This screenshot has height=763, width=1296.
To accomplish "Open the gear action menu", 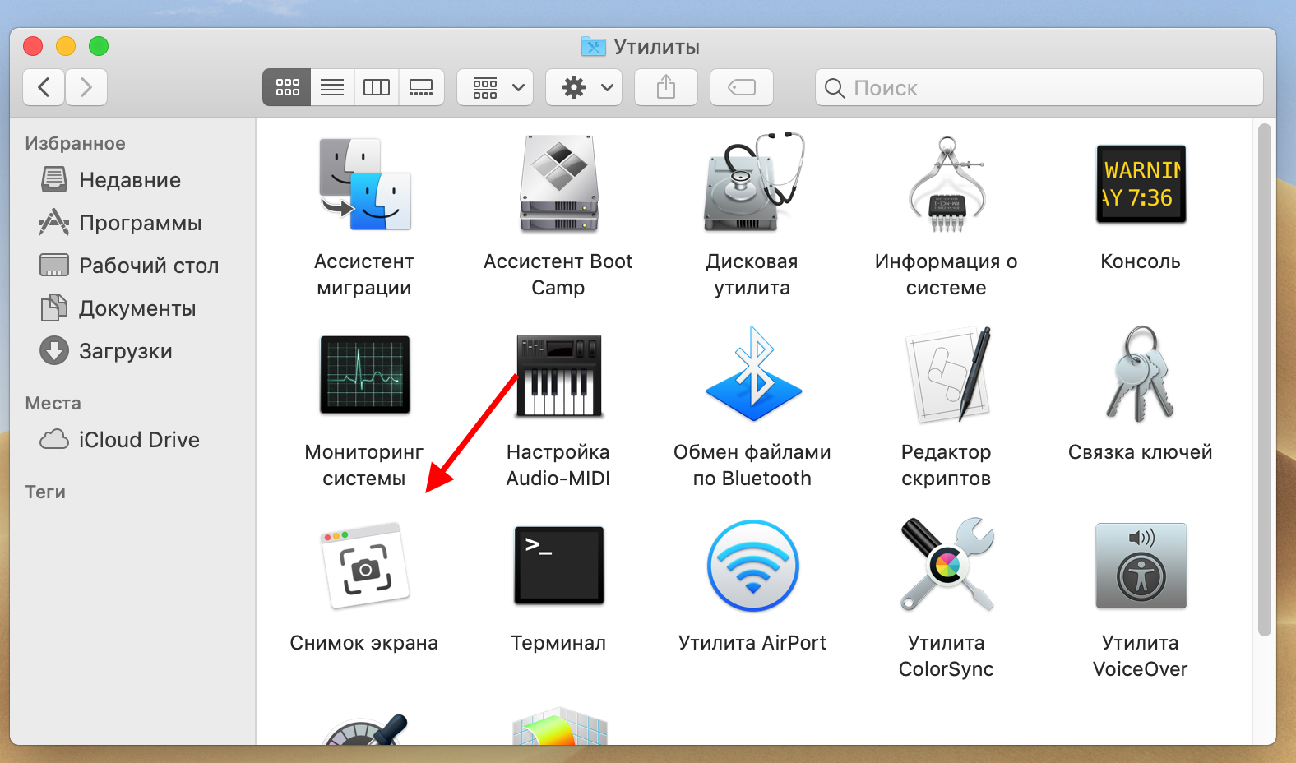I will click(x=584, y=87).
